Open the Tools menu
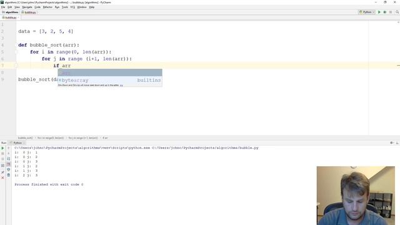Image resolution: width=400 pixels, height=225 pixels. tap(65, 7)
